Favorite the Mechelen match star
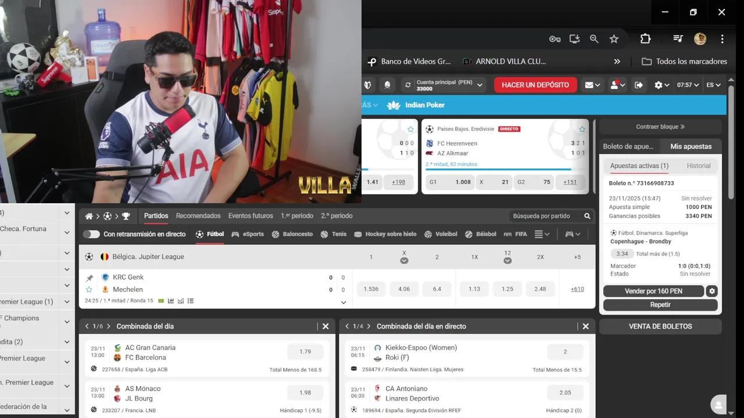Viewport: 744px width, 418px height. (x=89, y=290)
